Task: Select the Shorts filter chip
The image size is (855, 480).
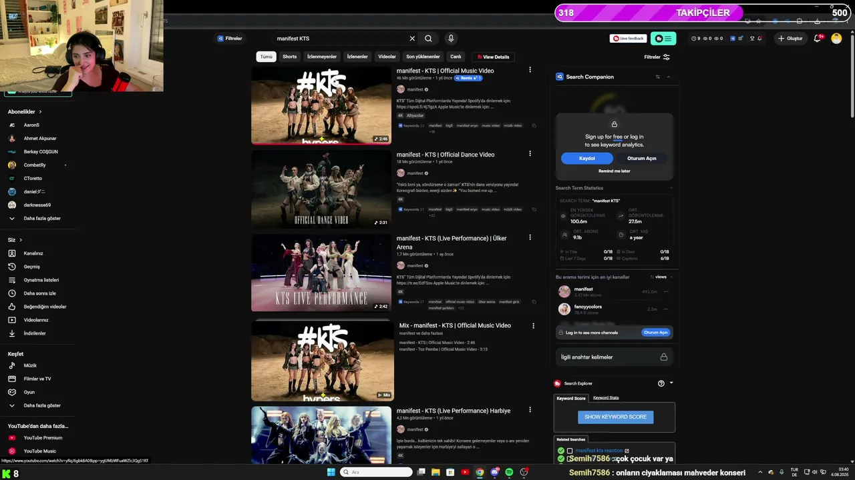Action: (289, 57)
